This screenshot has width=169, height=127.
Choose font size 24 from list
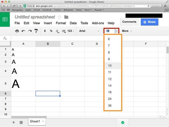[113, 99]
